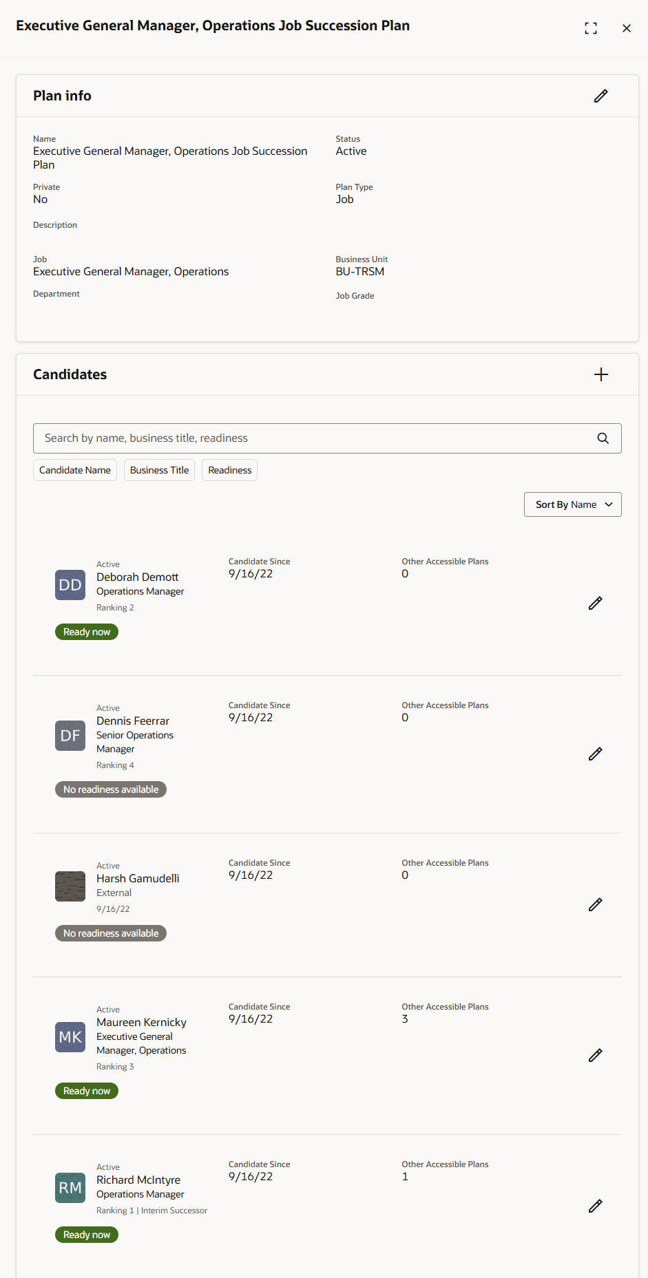
Task: Edit Deborah Demott candidate entry
Action: point(595,603)
